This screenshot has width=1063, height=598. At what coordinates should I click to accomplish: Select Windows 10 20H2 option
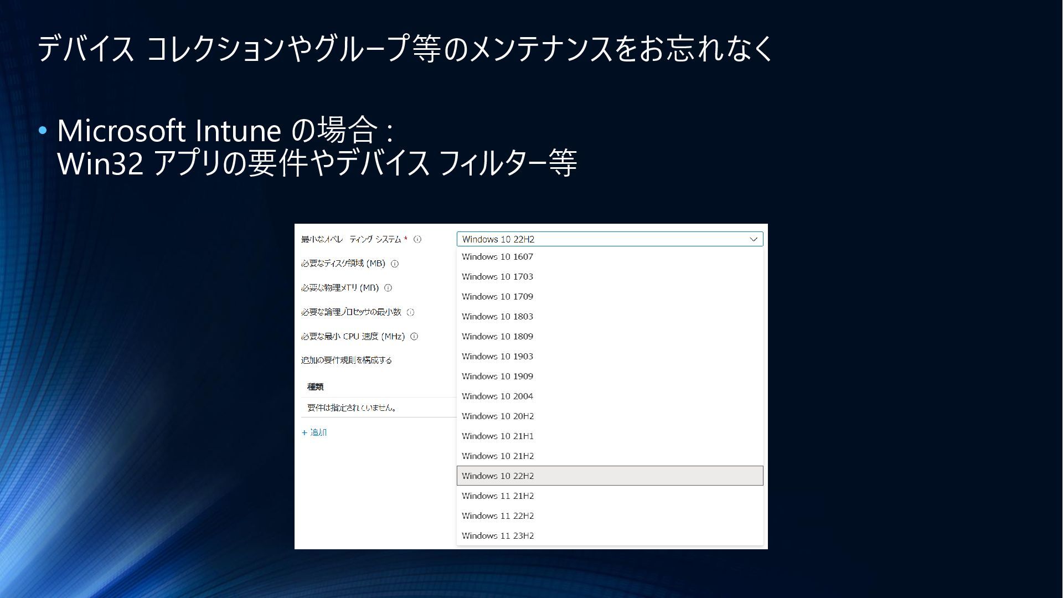[610, 416]
